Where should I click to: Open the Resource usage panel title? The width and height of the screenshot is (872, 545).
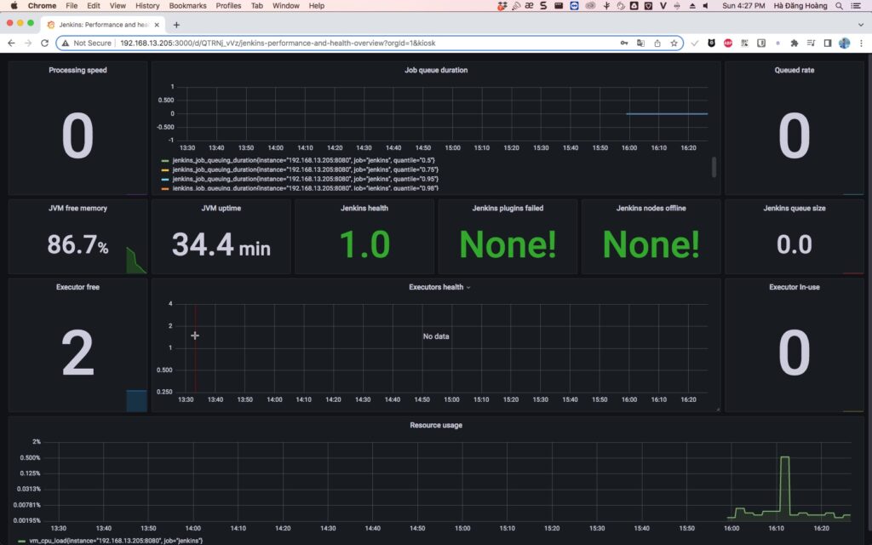pos(436,425)
